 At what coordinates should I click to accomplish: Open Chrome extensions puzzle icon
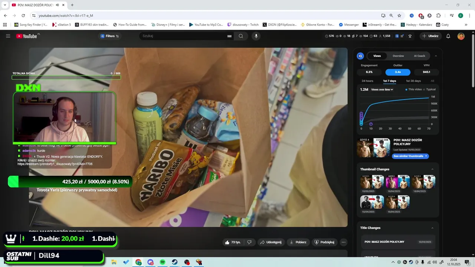click(438, 16)
